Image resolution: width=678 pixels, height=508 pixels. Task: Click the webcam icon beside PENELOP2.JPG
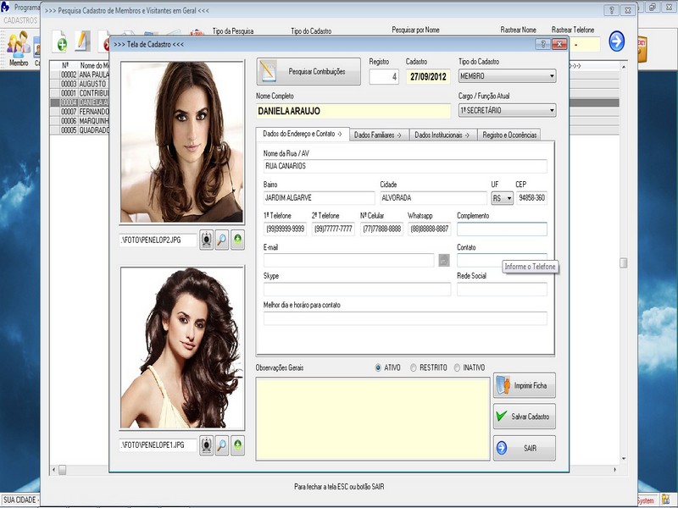point(206,240)
